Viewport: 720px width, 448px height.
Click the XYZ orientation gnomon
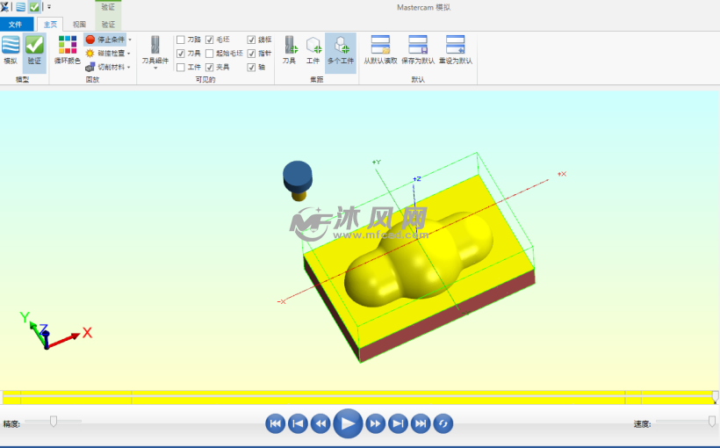55,331
